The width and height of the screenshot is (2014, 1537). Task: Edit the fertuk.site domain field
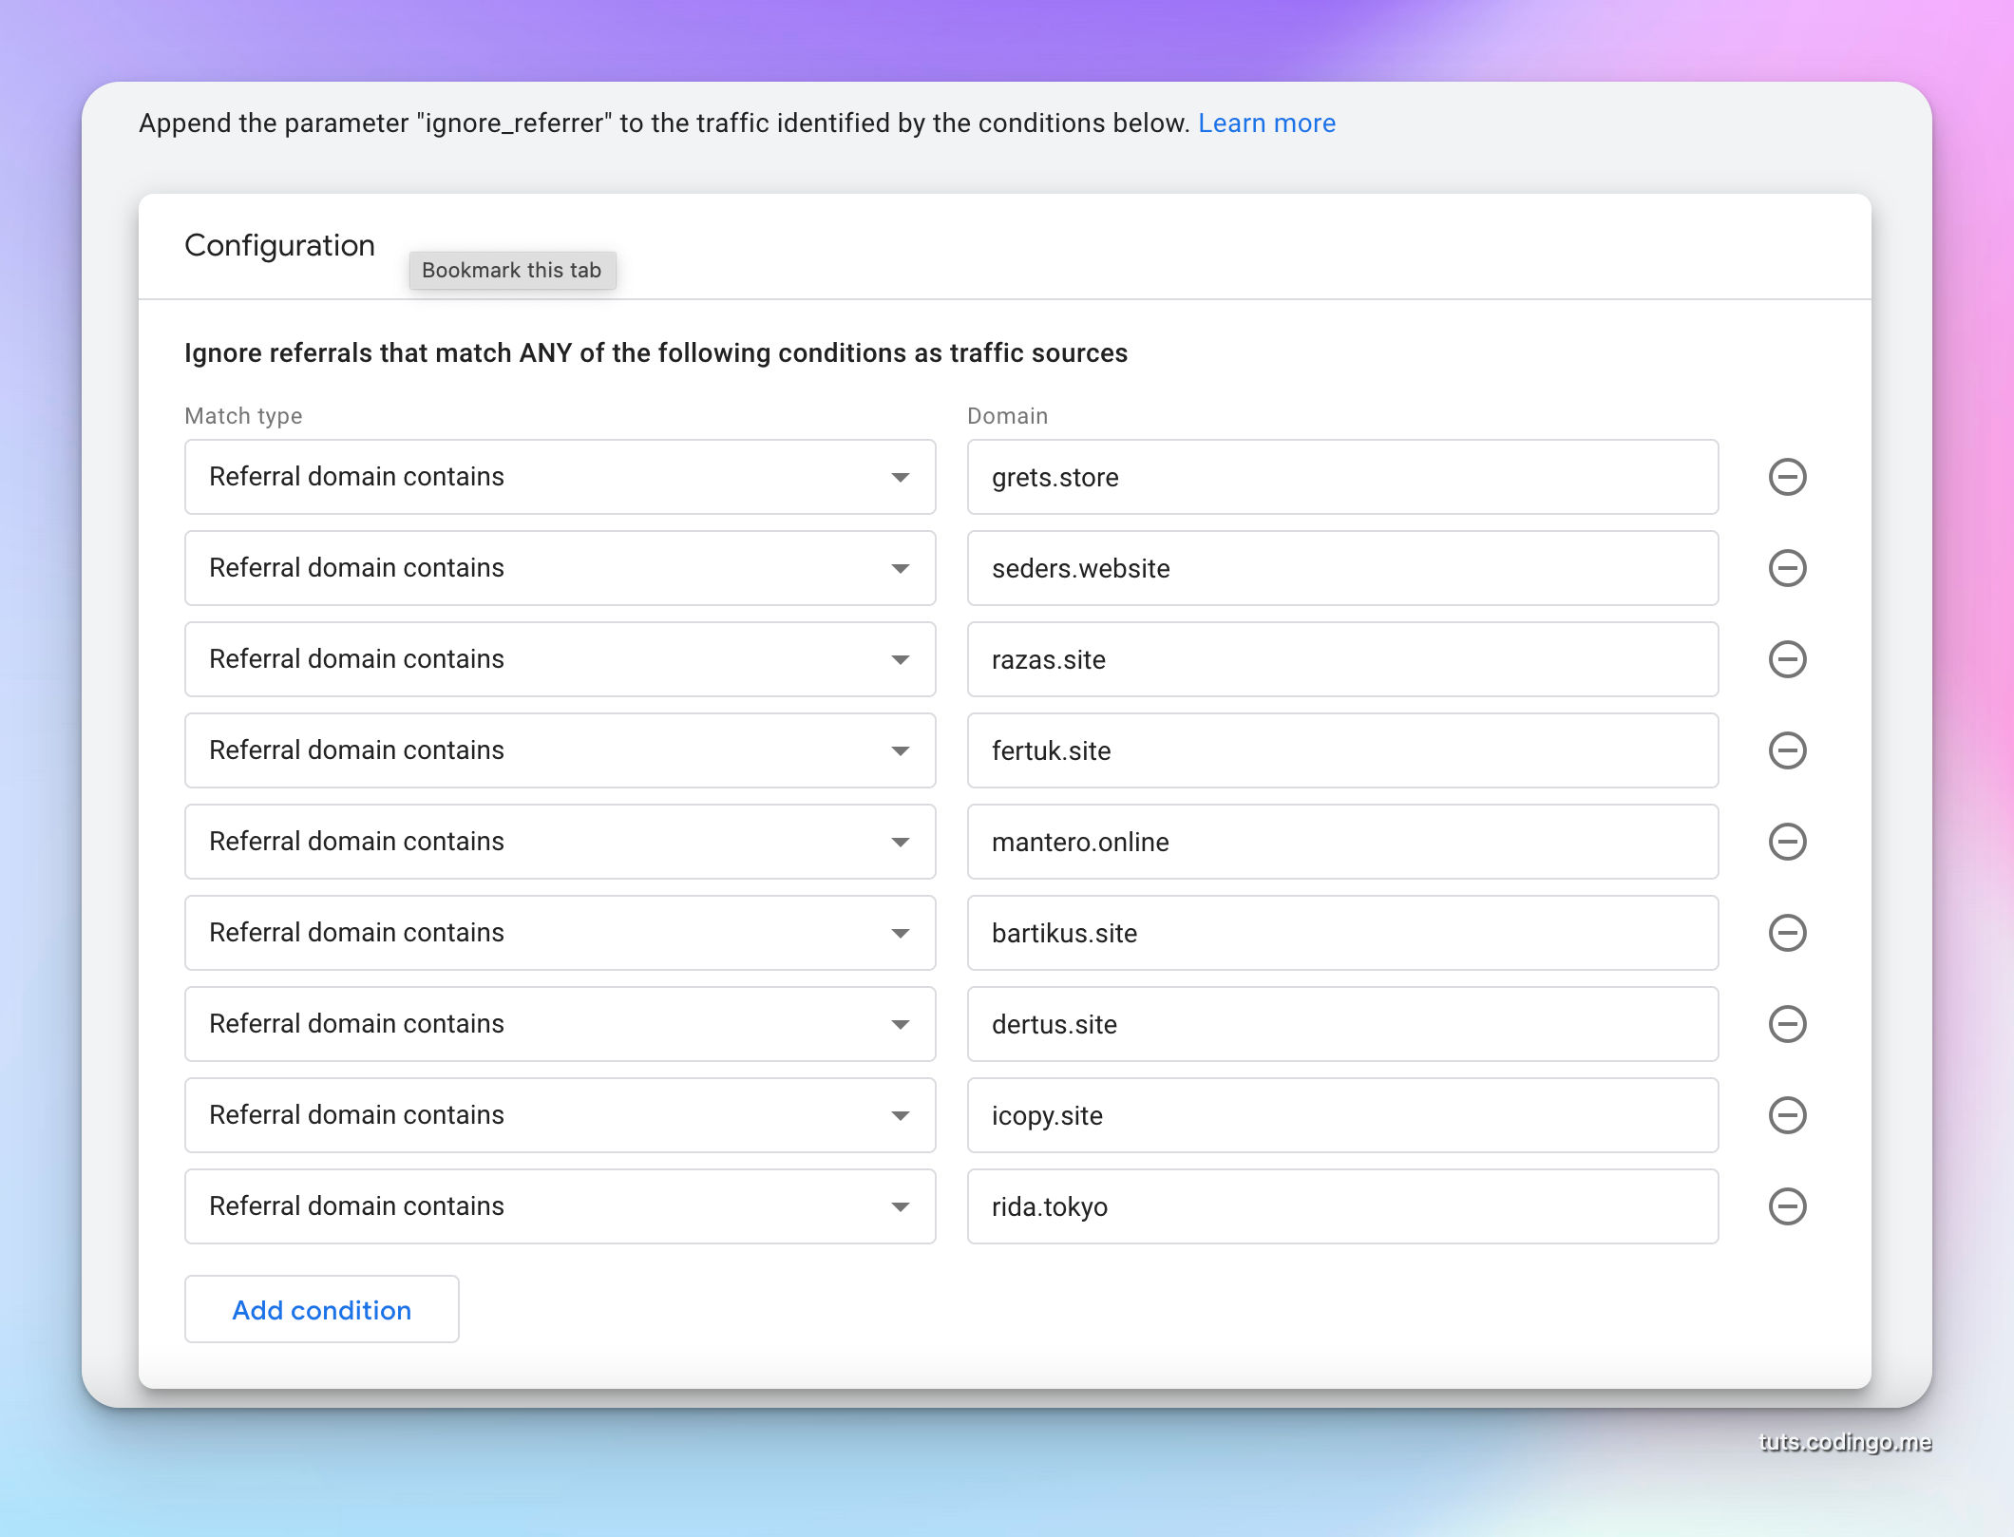1343,750
